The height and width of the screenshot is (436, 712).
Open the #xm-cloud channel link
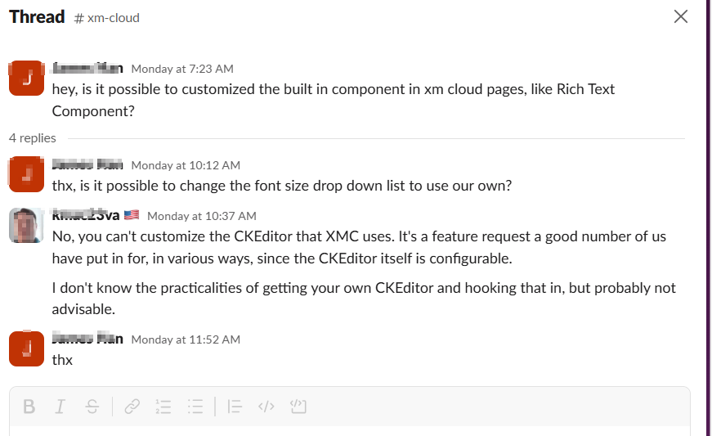click(x=107, y=18)
